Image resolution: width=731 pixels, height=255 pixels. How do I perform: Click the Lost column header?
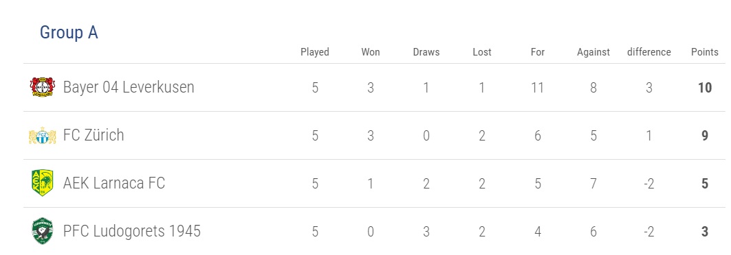[x=482, y=52]
